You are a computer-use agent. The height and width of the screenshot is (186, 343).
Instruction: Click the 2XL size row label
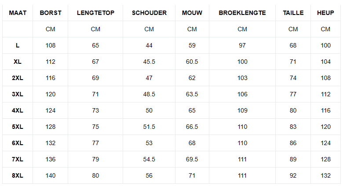pyautogui.click(x=18, y=78)
